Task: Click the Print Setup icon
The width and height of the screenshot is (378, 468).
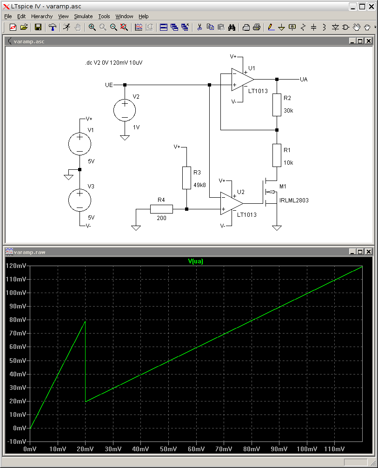Action: click(246, 27)
